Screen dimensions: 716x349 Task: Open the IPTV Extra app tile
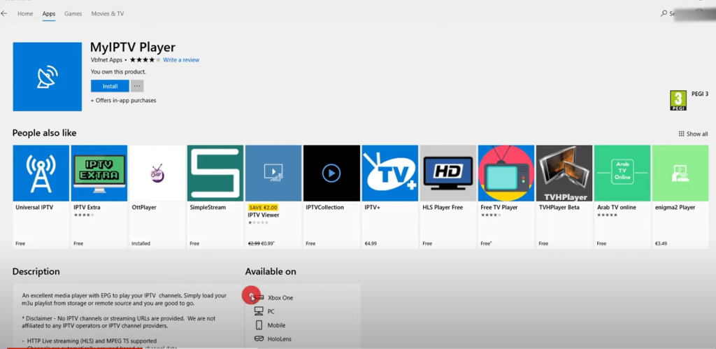(99, 197)
